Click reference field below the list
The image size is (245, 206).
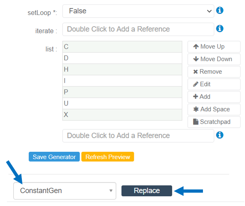(x=138, y=136)
